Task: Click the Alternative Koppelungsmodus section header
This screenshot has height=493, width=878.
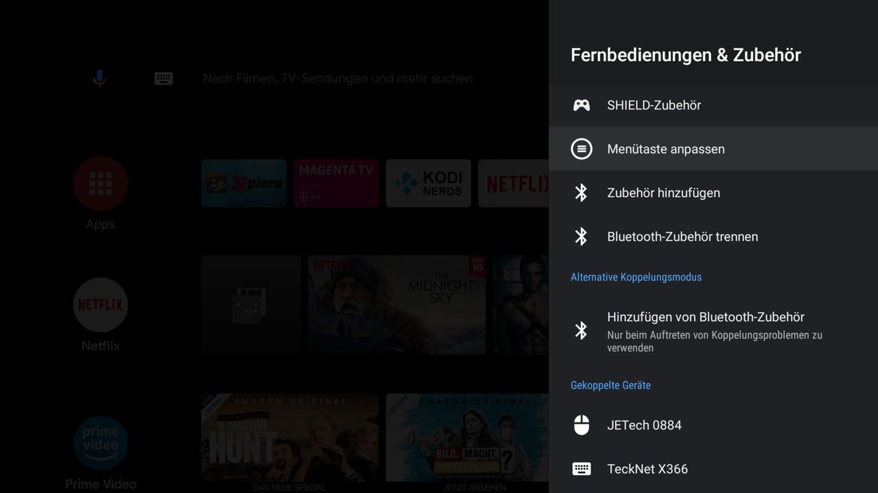Action: coord(636,277)
